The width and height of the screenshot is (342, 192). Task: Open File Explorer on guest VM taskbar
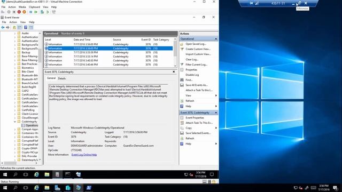tap(47, 174)
